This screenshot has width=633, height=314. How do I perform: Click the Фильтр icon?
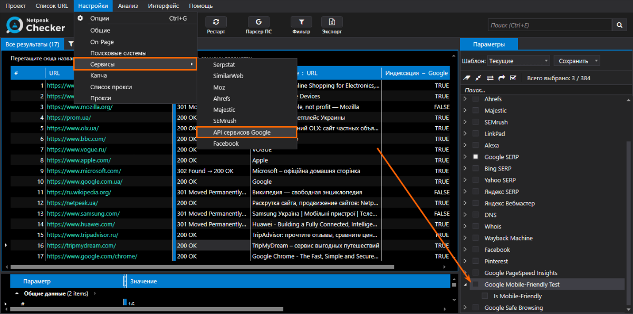[301, 22]
